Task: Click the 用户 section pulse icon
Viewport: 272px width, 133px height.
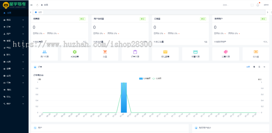Action: pyautogui.click(x=35, y=128)
